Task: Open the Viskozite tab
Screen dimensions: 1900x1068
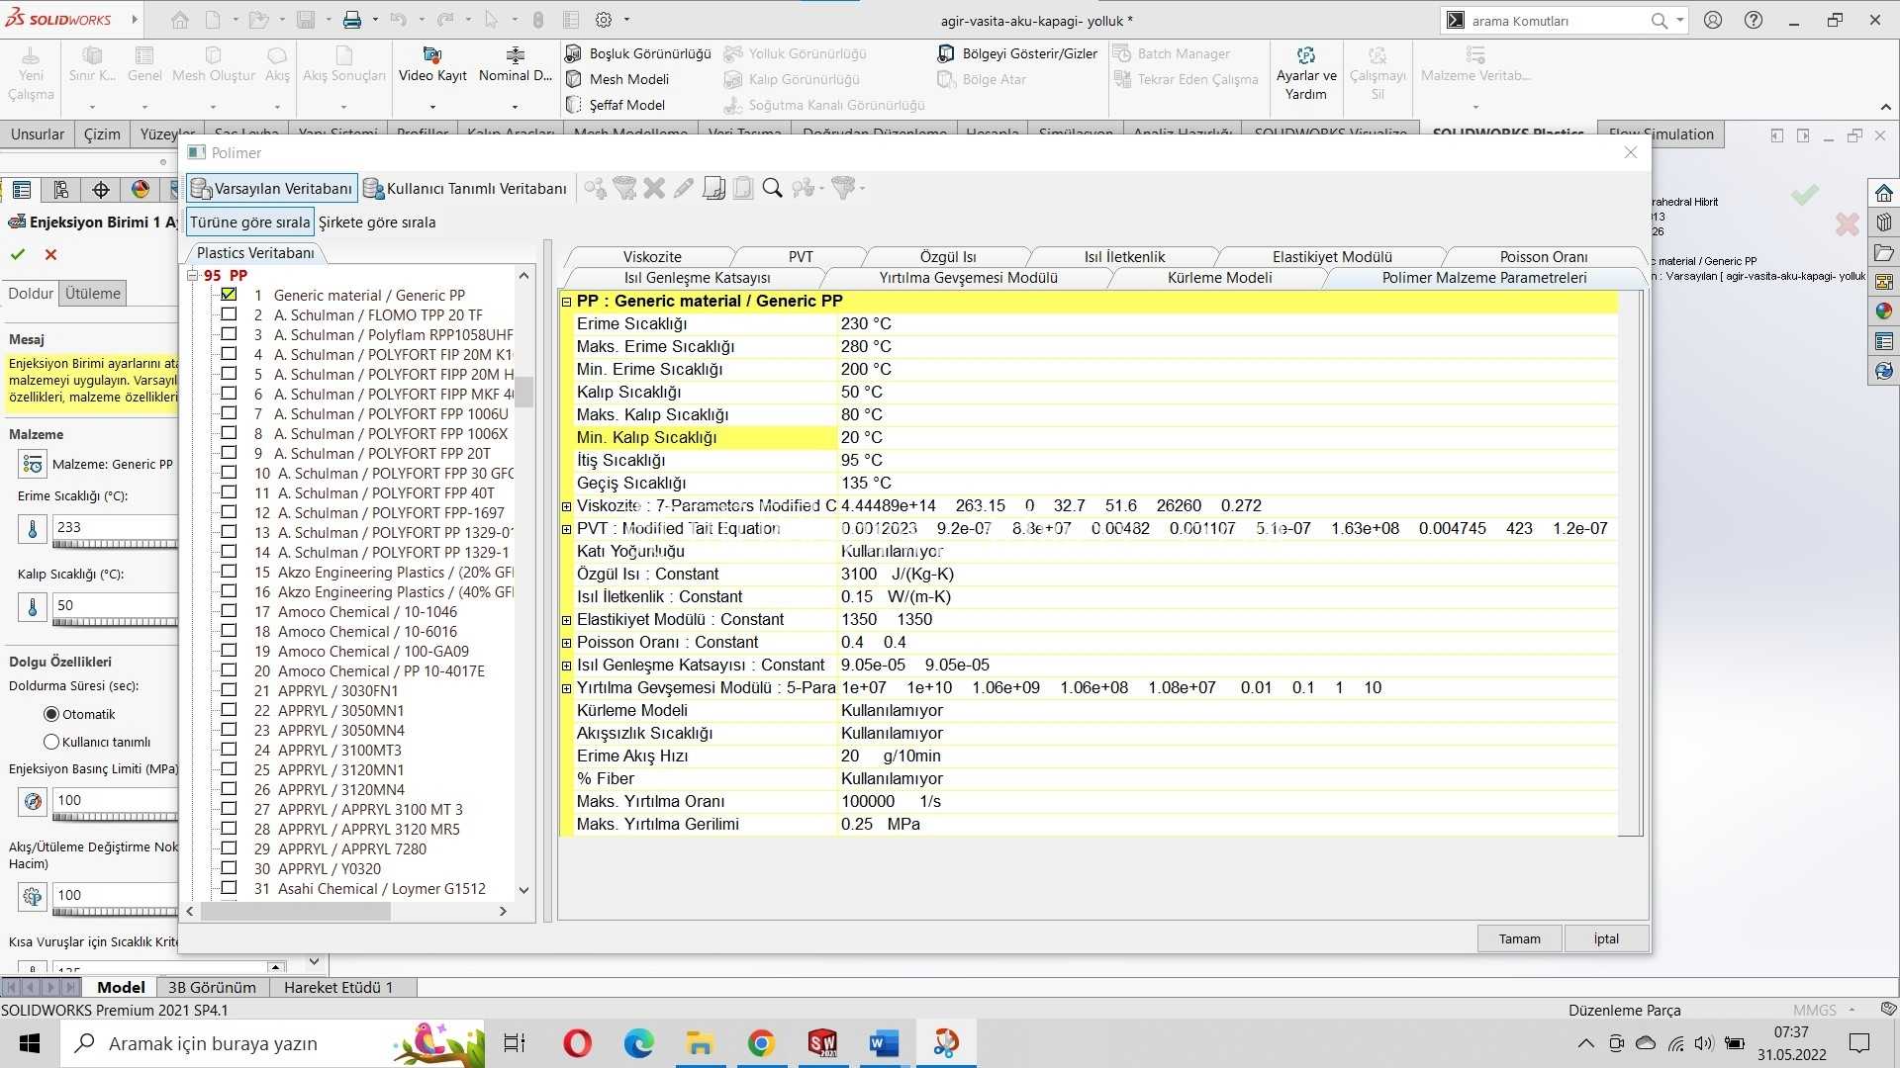Action: [652, 256]
